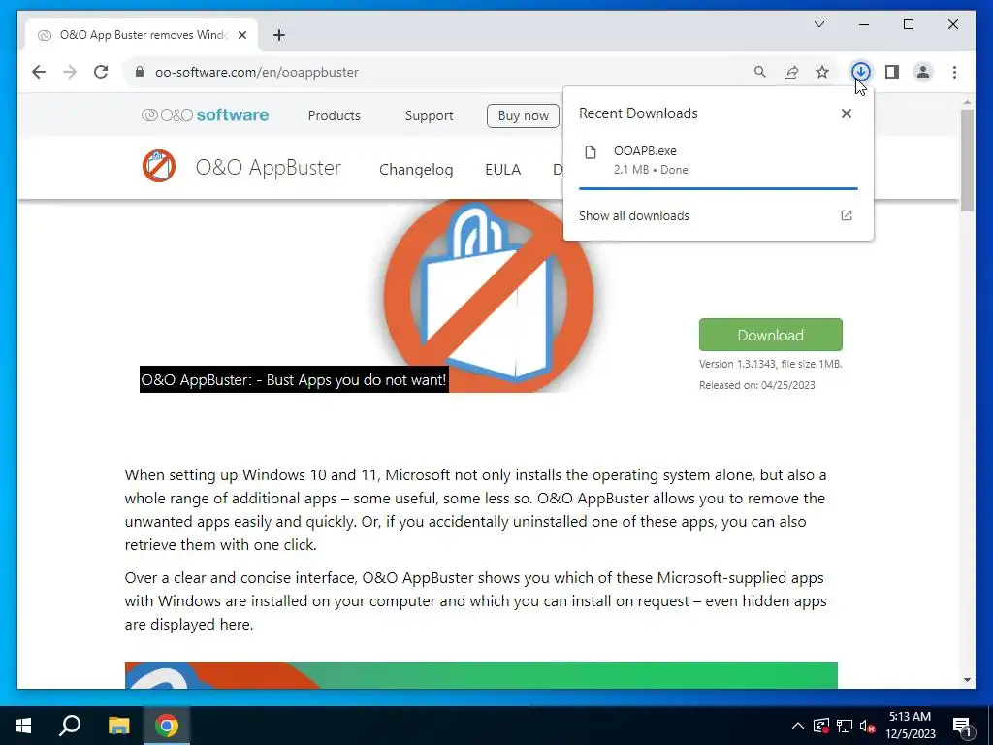
Task: Close the O&O App Buster tab
Action: [x=241, y=35]
